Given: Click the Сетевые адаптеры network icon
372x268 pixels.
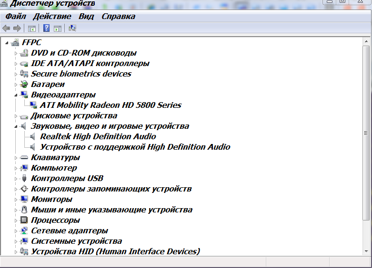Looking at the screenshot, I should 24,230.
